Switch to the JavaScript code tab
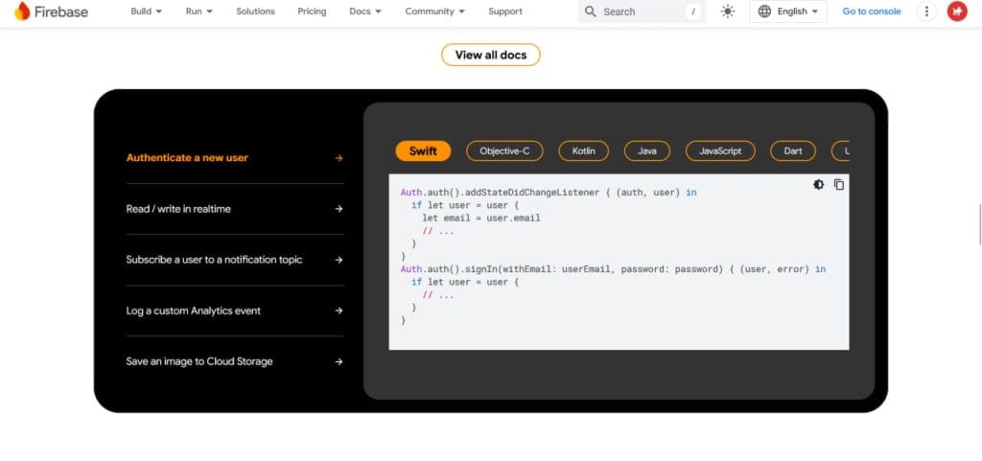The image size is (982, 461). click(720, 150)
